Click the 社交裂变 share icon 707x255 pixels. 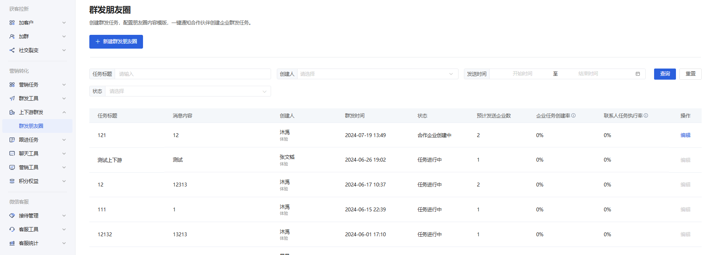pos(12,50)
